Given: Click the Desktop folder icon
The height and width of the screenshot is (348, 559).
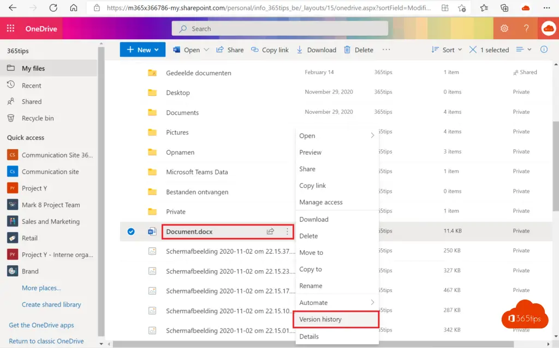Looking at the screenshot, I should pyautogui.click(x=152, y=93).
